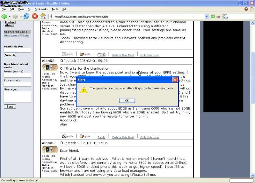Open the Help menu
This screenshot has height=183, width=255.
(x=64, y=9)
